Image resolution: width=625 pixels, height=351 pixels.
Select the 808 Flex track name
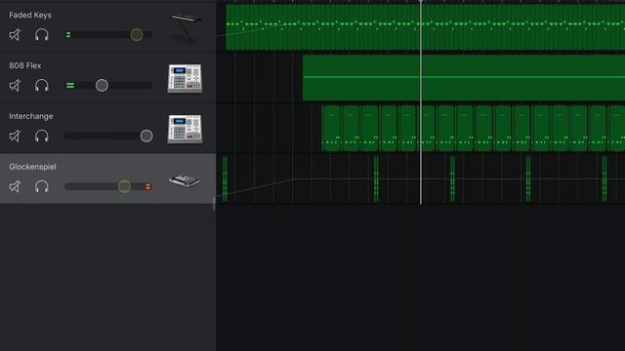(25, 65)
